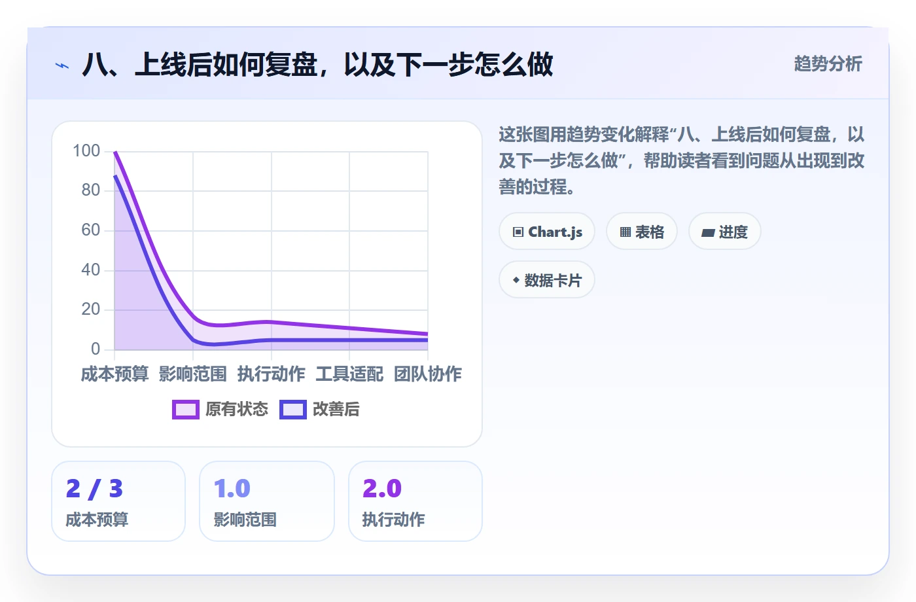916x602 pixels.
Task: Click the bar icon in the 进度 tag
Action: (x=708, y=232)
